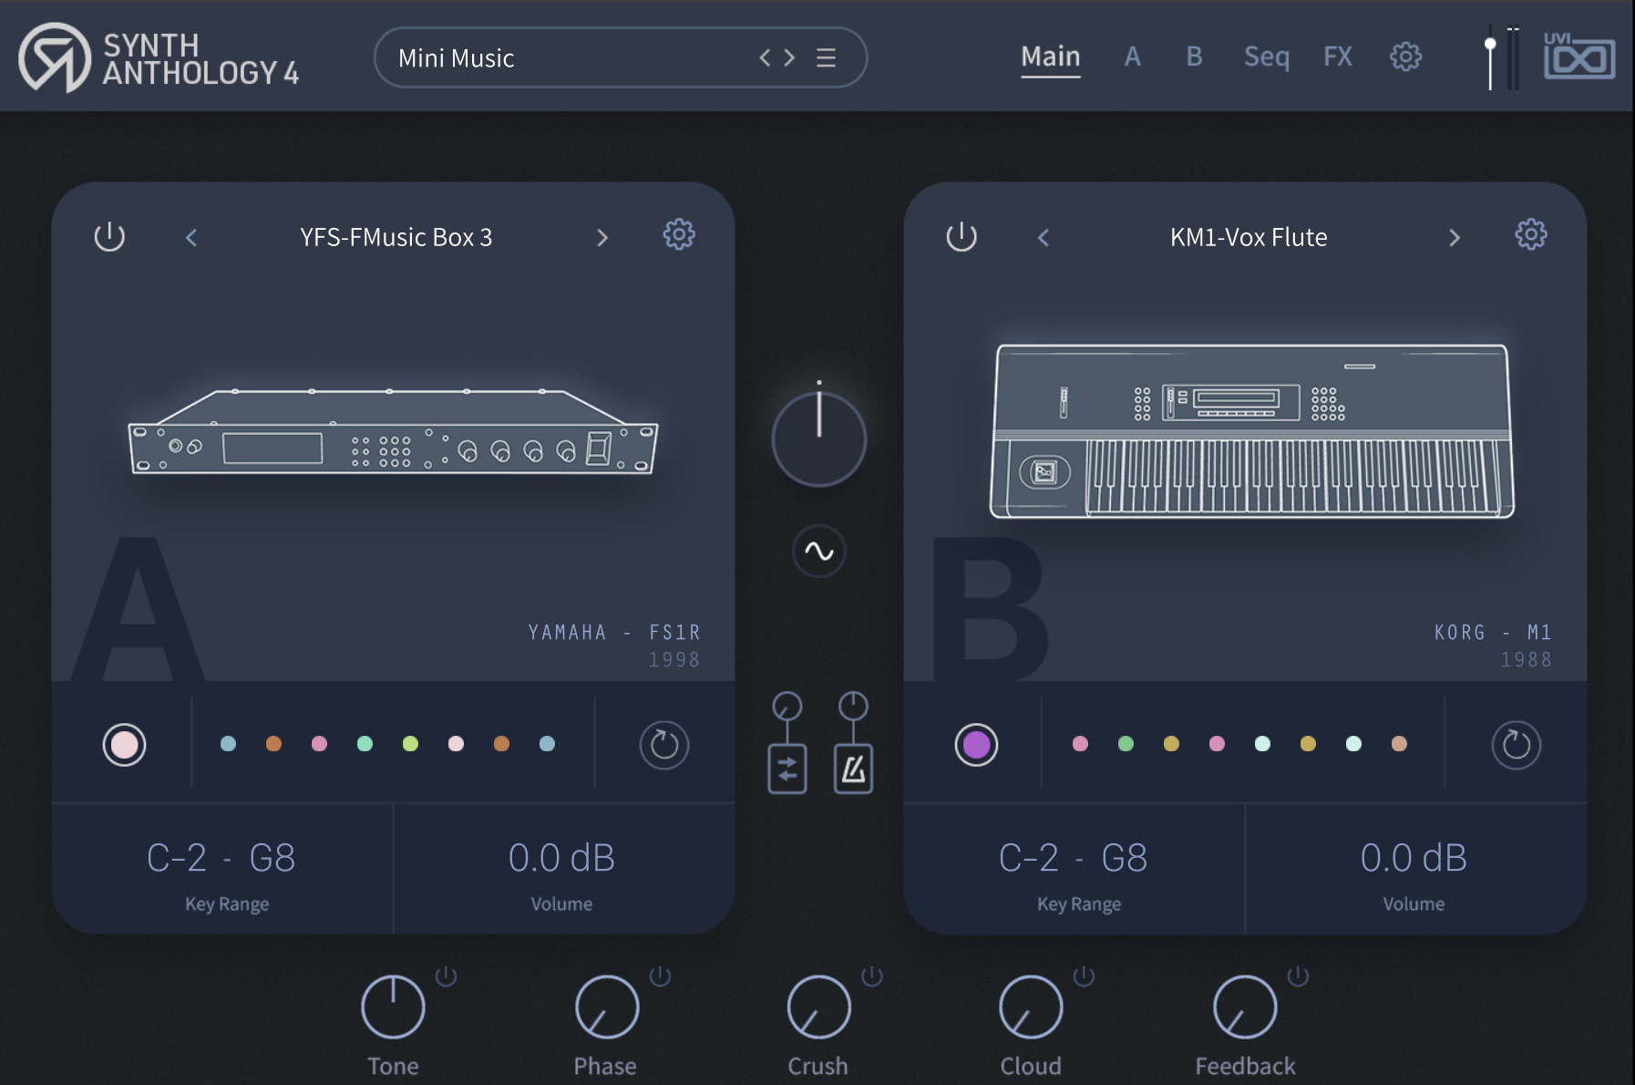Click the metronome icon in center
Screen dimensions: 1635x1085
click(x=853, y=770)
